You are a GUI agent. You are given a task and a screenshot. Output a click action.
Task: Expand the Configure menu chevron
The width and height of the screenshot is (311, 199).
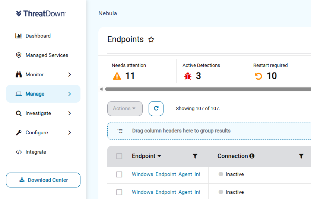(70, 133)
